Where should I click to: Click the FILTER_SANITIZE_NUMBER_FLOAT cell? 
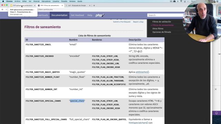(42, 77)
